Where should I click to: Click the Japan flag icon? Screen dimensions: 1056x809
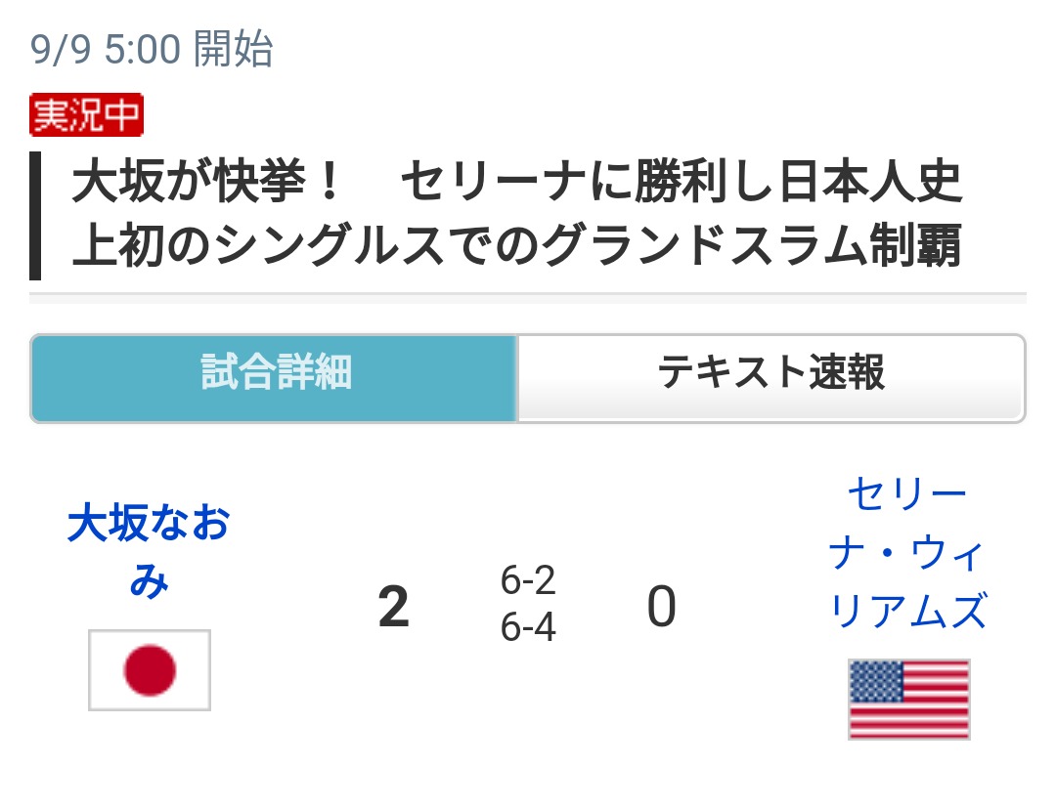point(150,670)
